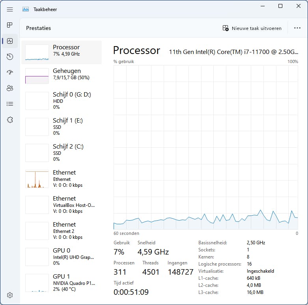The width and height of the screenshot is (308, 305).
Task: Click the Logische processors value 16
Action: click(249, 264)
